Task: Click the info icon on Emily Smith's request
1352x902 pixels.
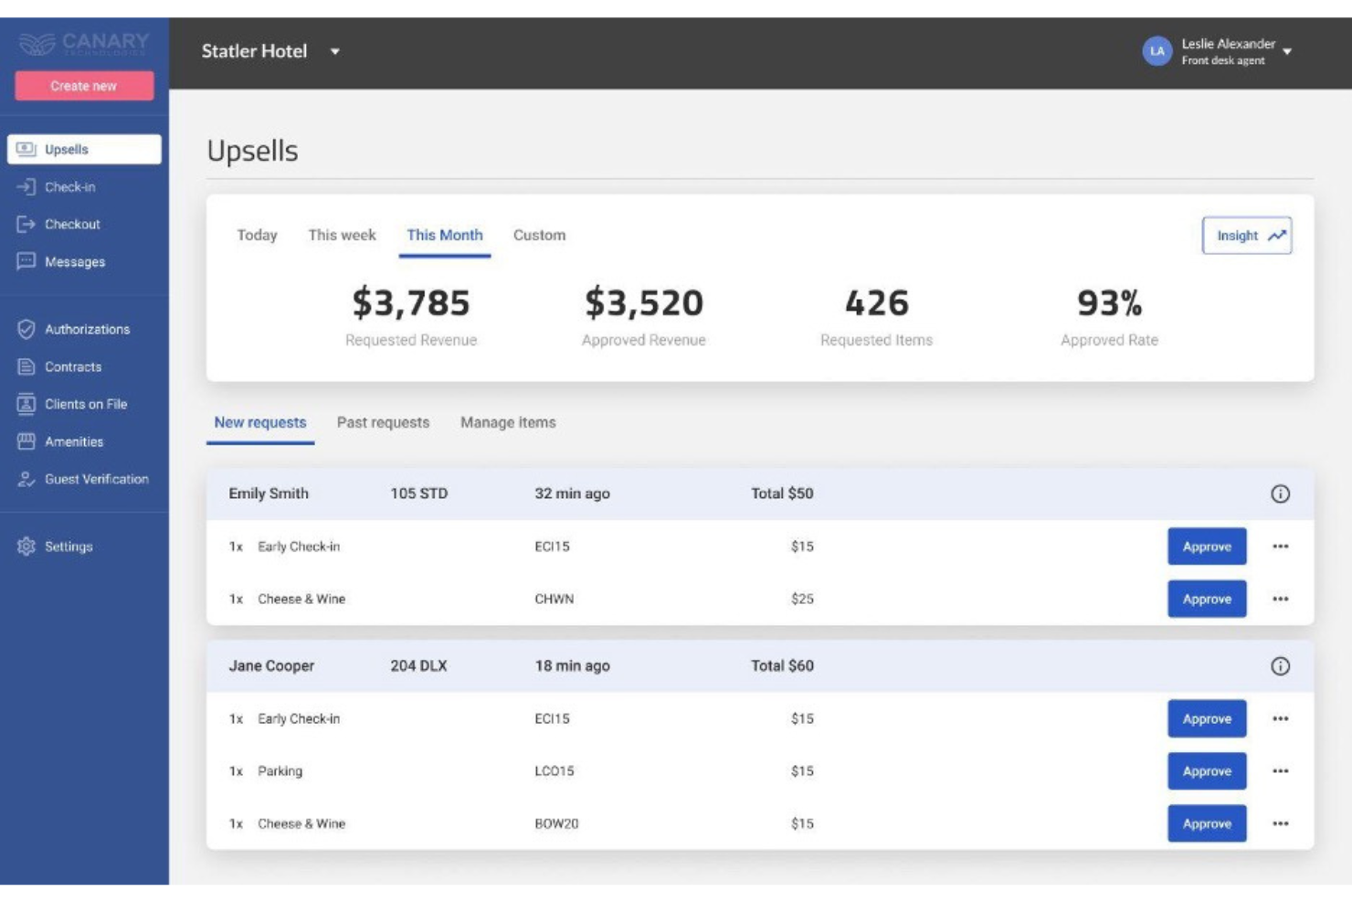Action: pos(1280,493)
